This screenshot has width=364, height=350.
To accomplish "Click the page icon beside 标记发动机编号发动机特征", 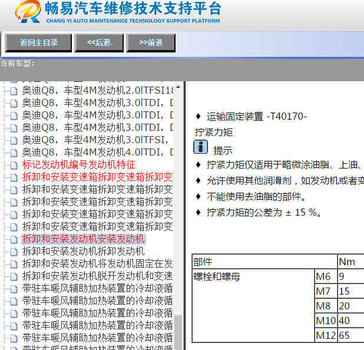I will tap(14, 165).
